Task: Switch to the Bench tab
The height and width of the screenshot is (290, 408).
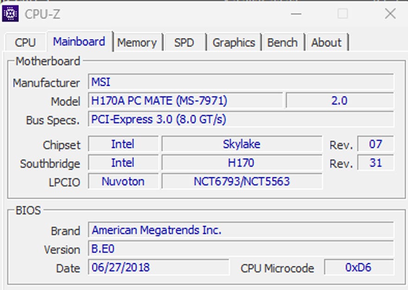Action: [x=282, y=43]
